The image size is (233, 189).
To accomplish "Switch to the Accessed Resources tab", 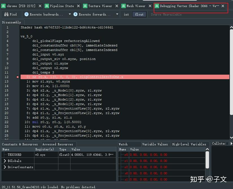I will coord(58,144).
